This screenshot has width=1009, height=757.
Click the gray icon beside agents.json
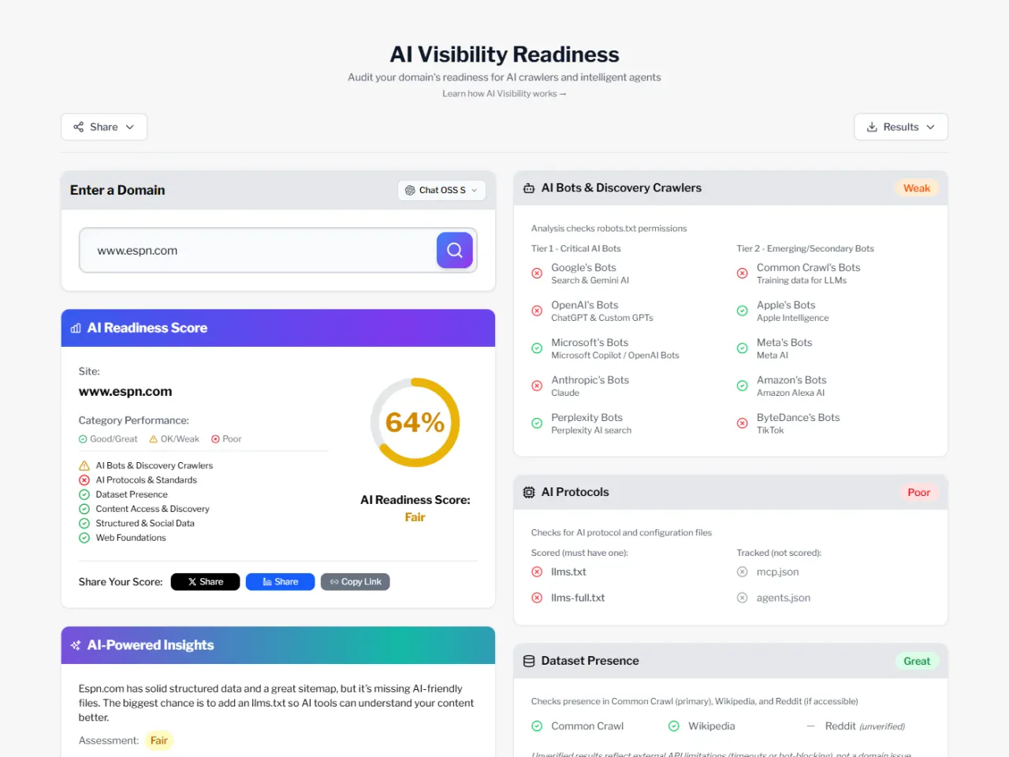743,598
